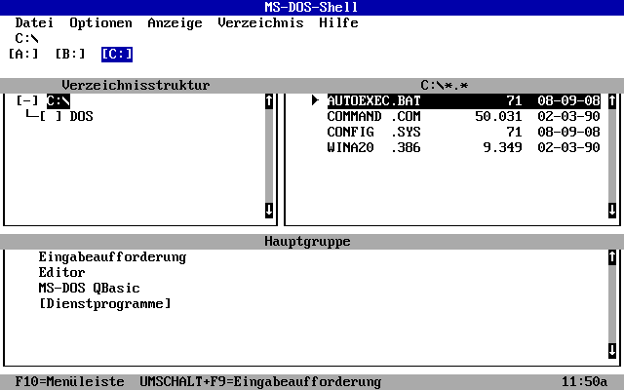This screenshot has height=390, width=624.
Task: Open the Hilfe menu
Action: (x=338, y=22)
